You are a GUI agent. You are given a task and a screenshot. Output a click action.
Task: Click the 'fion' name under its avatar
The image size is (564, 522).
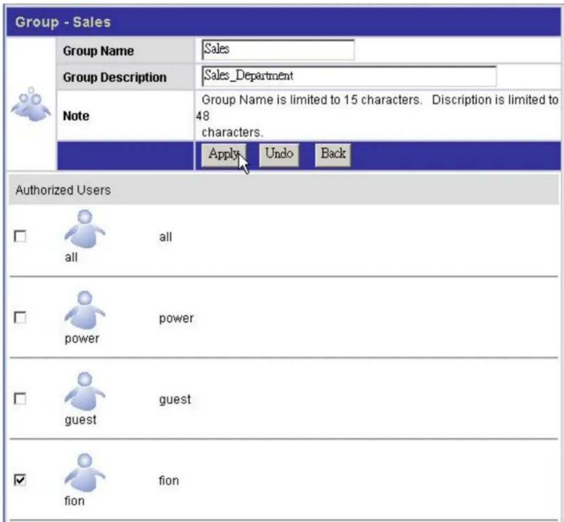(75, 500)
